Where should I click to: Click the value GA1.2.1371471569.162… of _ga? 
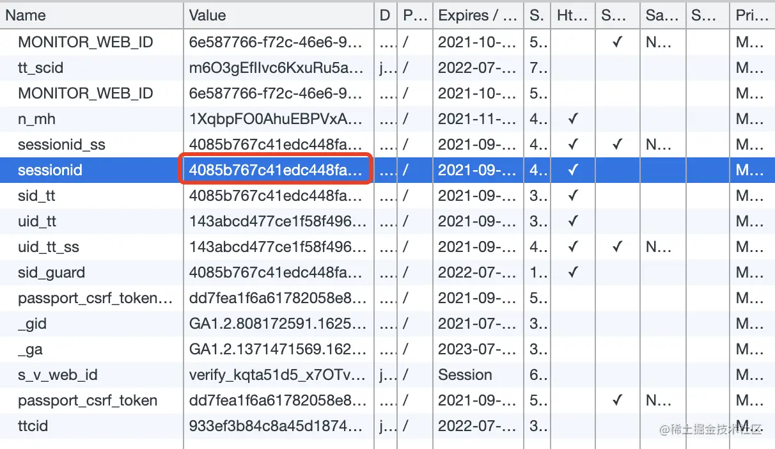click(x=278, y=349)
